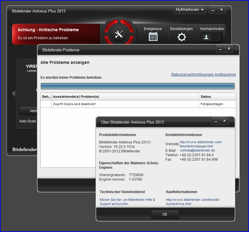This screenshot has height=232, width=249.
Task: Toggle the Humanmodus switch
Action: (x=211, y=37)
